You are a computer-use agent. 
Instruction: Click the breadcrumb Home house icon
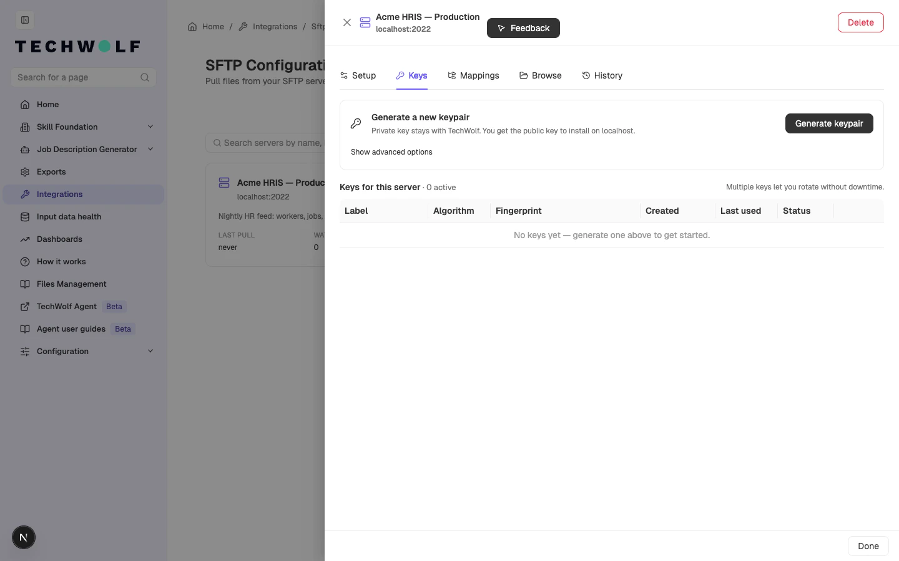tap(192, 27)
